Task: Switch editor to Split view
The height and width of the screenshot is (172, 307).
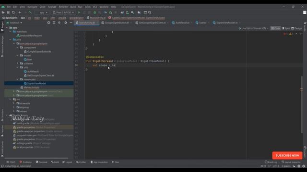Action: [286, 28]
